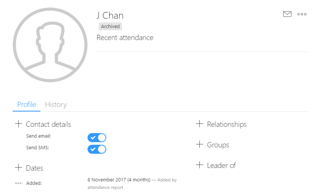This screenshot has height=196, width=321.
Task: Switch to the History tab
Action: click(56, 105)
